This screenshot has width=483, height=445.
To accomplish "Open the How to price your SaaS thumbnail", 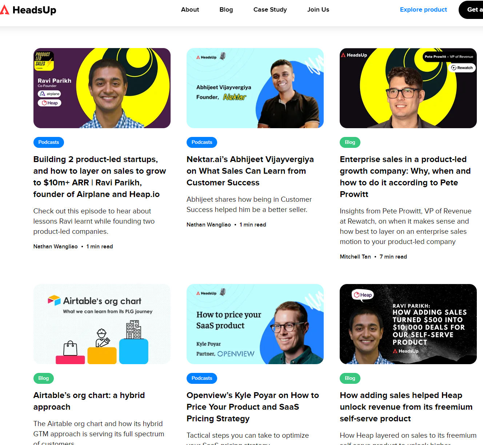I will coord(255,324).
